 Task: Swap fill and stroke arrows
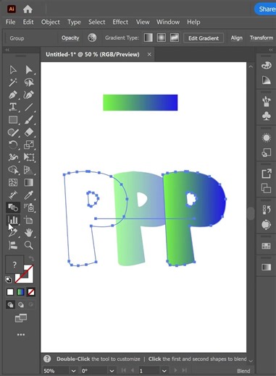pyautogui.click(x=31, y=259)
